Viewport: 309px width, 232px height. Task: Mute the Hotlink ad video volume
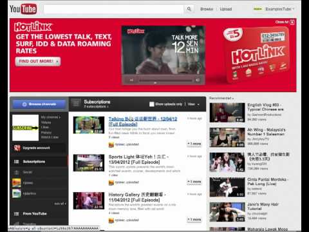pos(198,80)
